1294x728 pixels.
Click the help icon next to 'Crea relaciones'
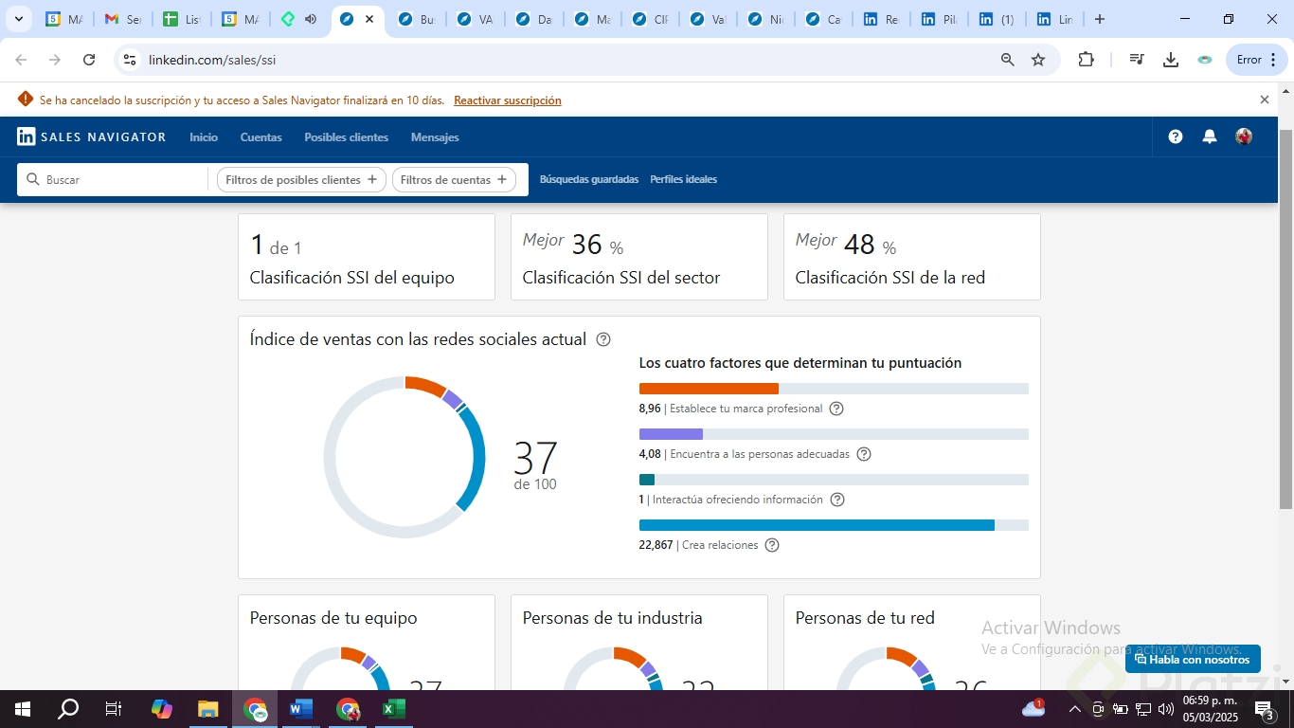point(772,545)
